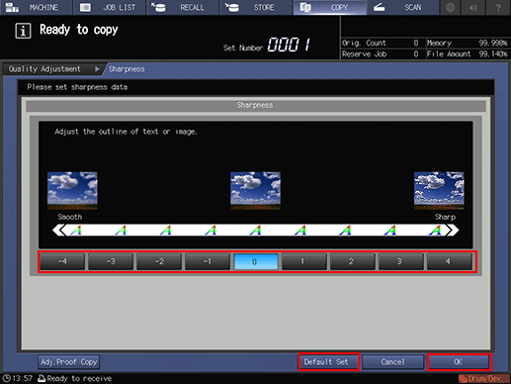Image resolution: width=511 pixels, height=384 pixels.
Task: Select sharpness level 0
Action: click(x=256, y=261)
